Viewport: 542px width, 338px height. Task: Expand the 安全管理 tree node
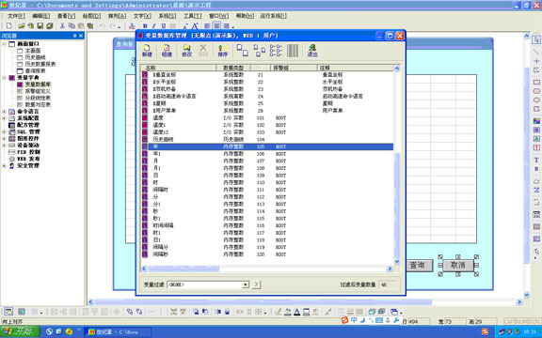click(4, 165)
